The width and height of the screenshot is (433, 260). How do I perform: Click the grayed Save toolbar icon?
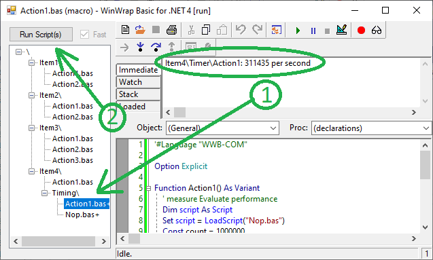[156, 30]
